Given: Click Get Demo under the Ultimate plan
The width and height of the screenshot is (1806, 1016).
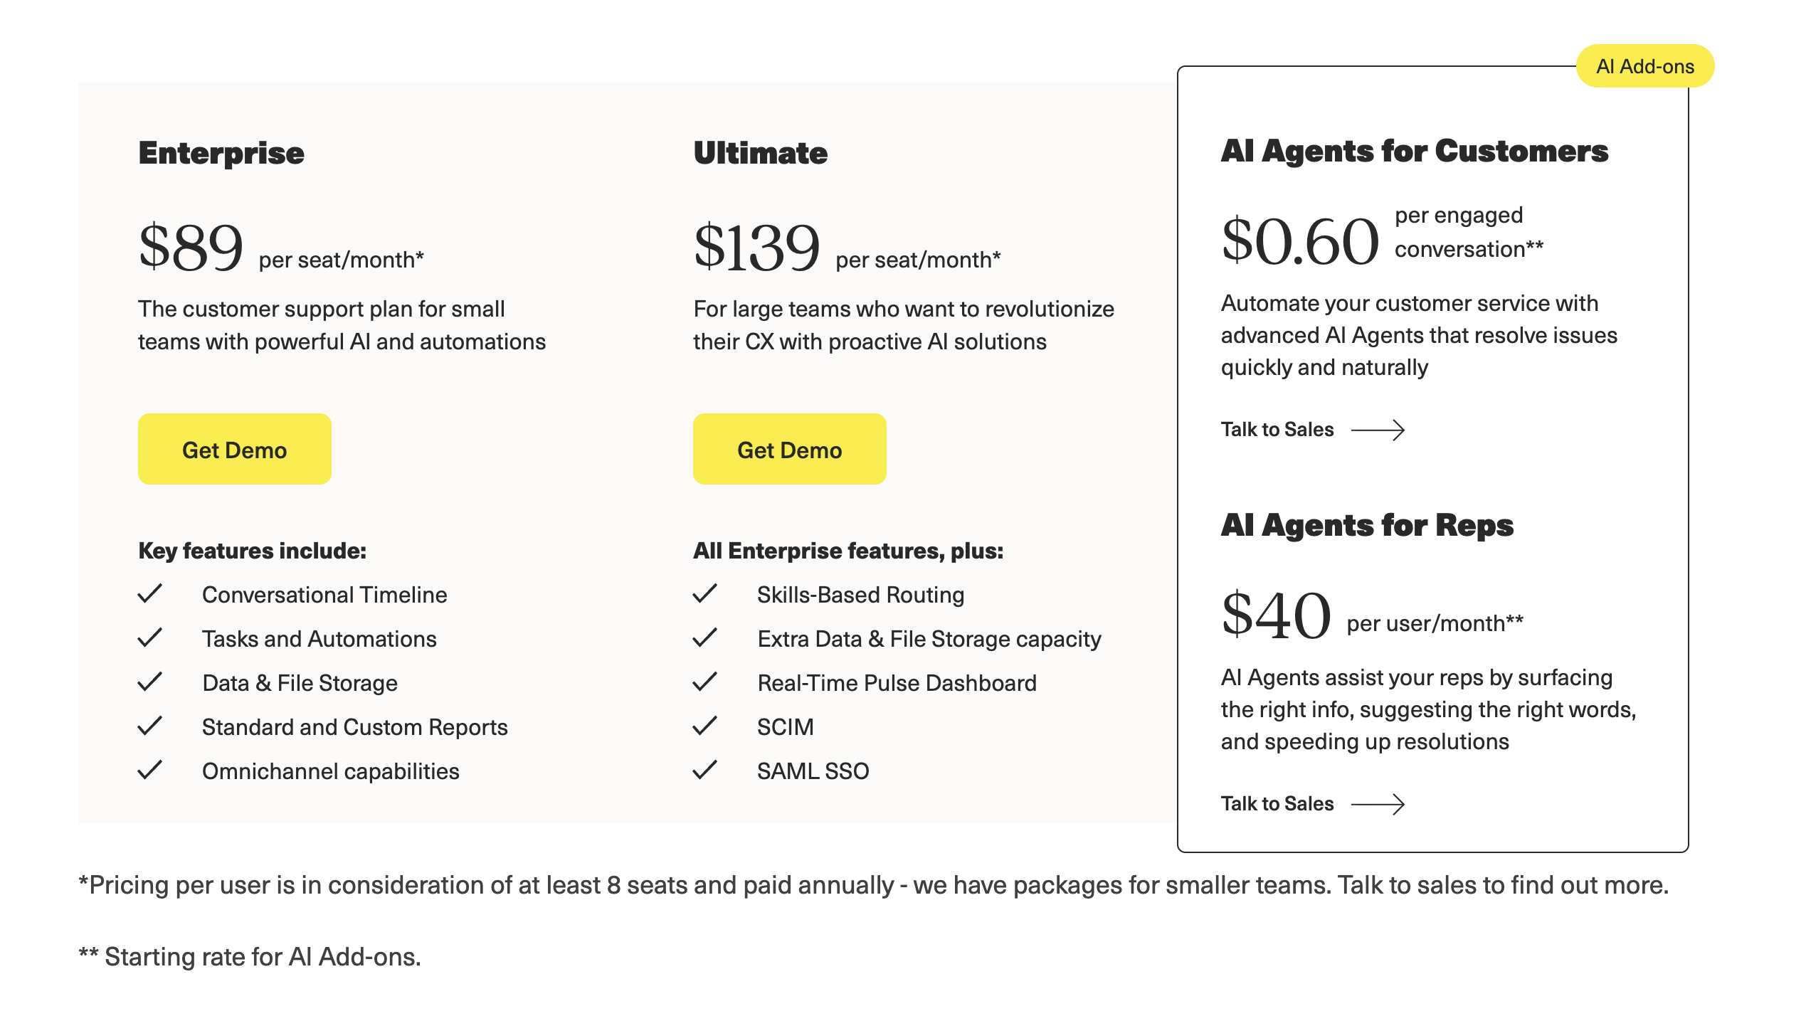Looking at the screenshot, I should (789, 449).
